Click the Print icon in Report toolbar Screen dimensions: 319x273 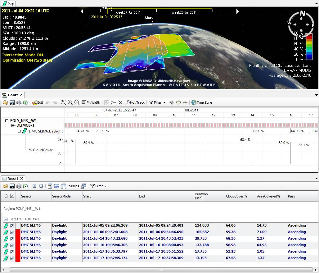click(19, 186)
